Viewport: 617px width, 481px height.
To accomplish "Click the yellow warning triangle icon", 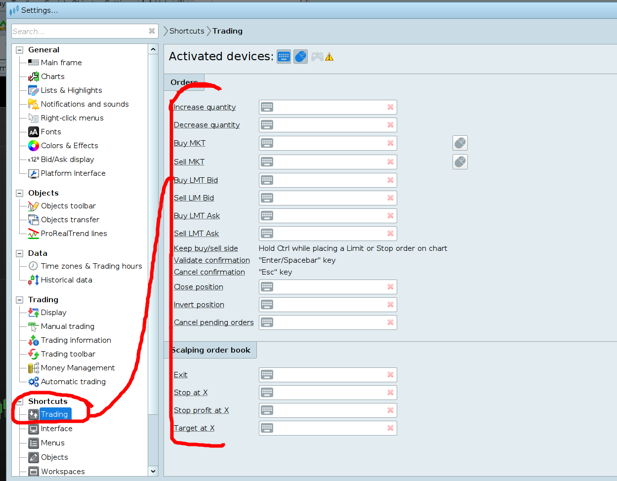I will click(329, 57).
